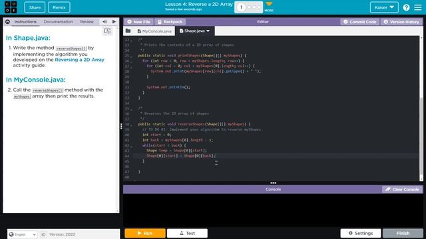
Task: Click the lesson title 'Lesson 4: Reverse a 2D Array'
Action: 199,5
